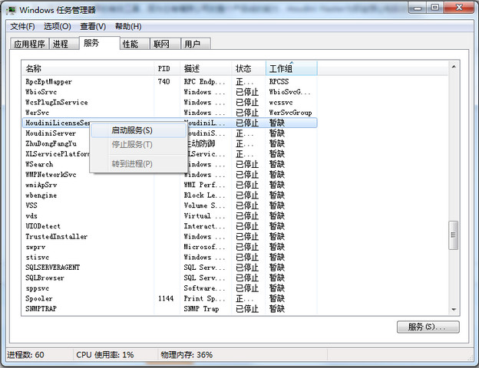Switch to the 用户 tab
This screenshot has height=368, width=479.
pos(196,44)
